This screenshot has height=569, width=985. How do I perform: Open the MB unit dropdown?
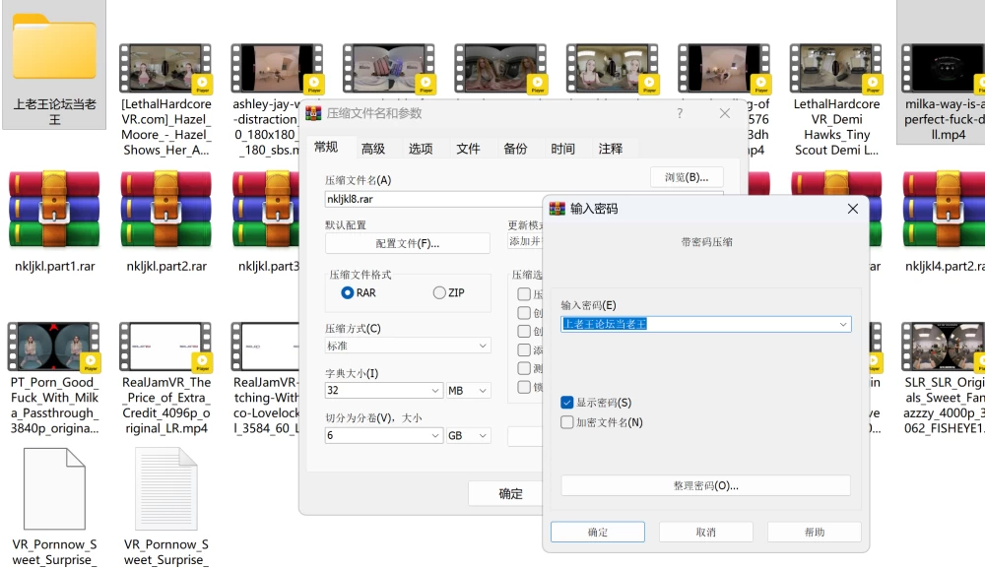(x=468, y=391)
